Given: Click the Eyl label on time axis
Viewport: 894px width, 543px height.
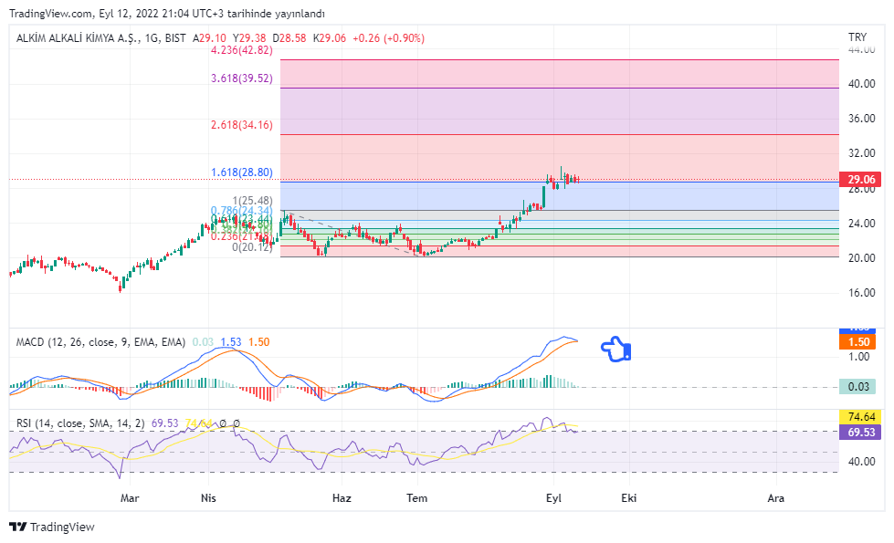Looking at the screenshot, I should [553, 498].
